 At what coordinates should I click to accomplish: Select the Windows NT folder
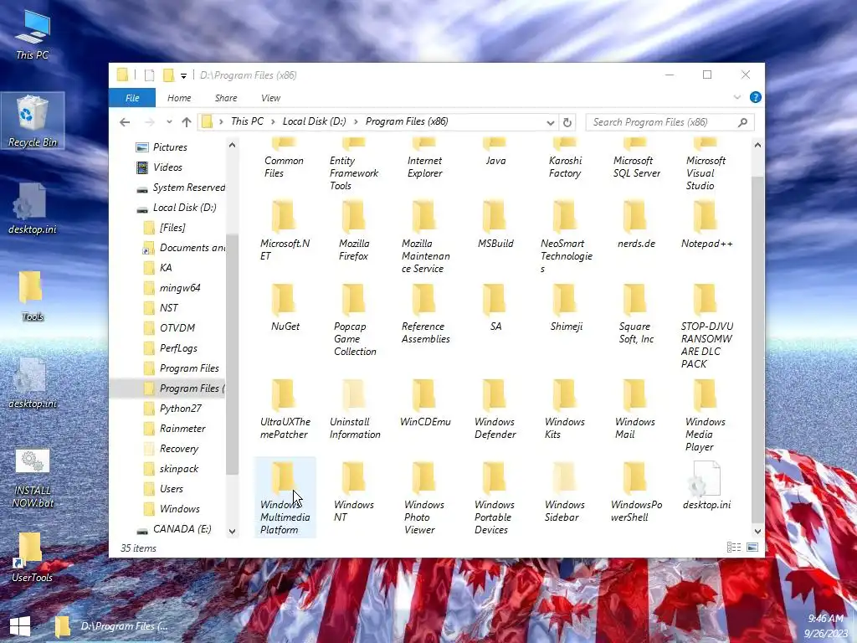pyautogui.click(x=354, y=491)
